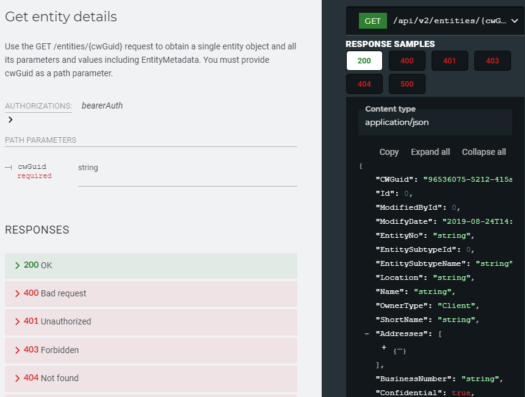Show the 404 response sample
Image resolution: width=525 pixels, height=397 pixels.
364,84
